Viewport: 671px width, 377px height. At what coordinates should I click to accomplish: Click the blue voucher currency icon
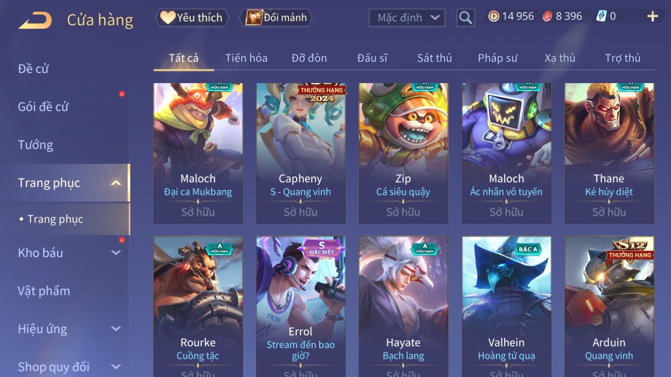601,17
